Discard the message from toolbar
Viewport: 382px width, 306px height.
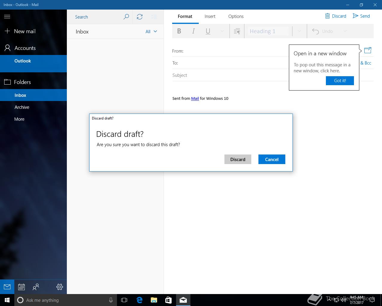[x=336, y=16]
